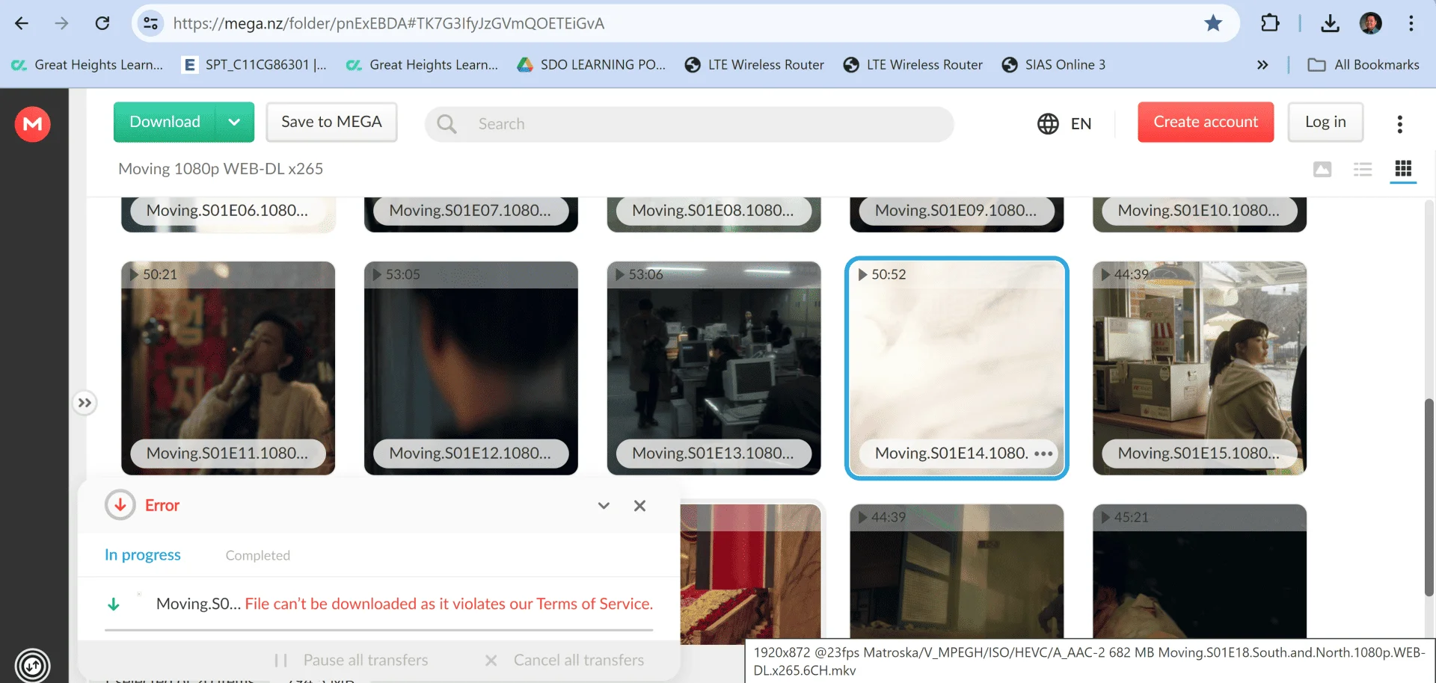
Task: Open SDO LEARNING PO... bookmark
Action: 591,65
